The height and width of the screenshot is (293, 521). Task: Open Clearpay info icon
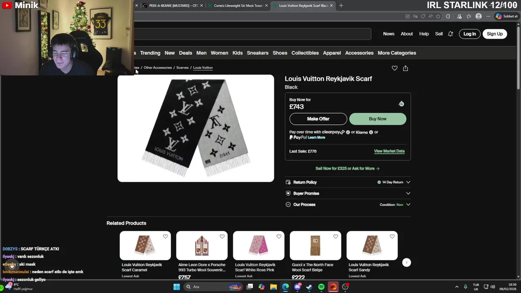click(348, 132)
